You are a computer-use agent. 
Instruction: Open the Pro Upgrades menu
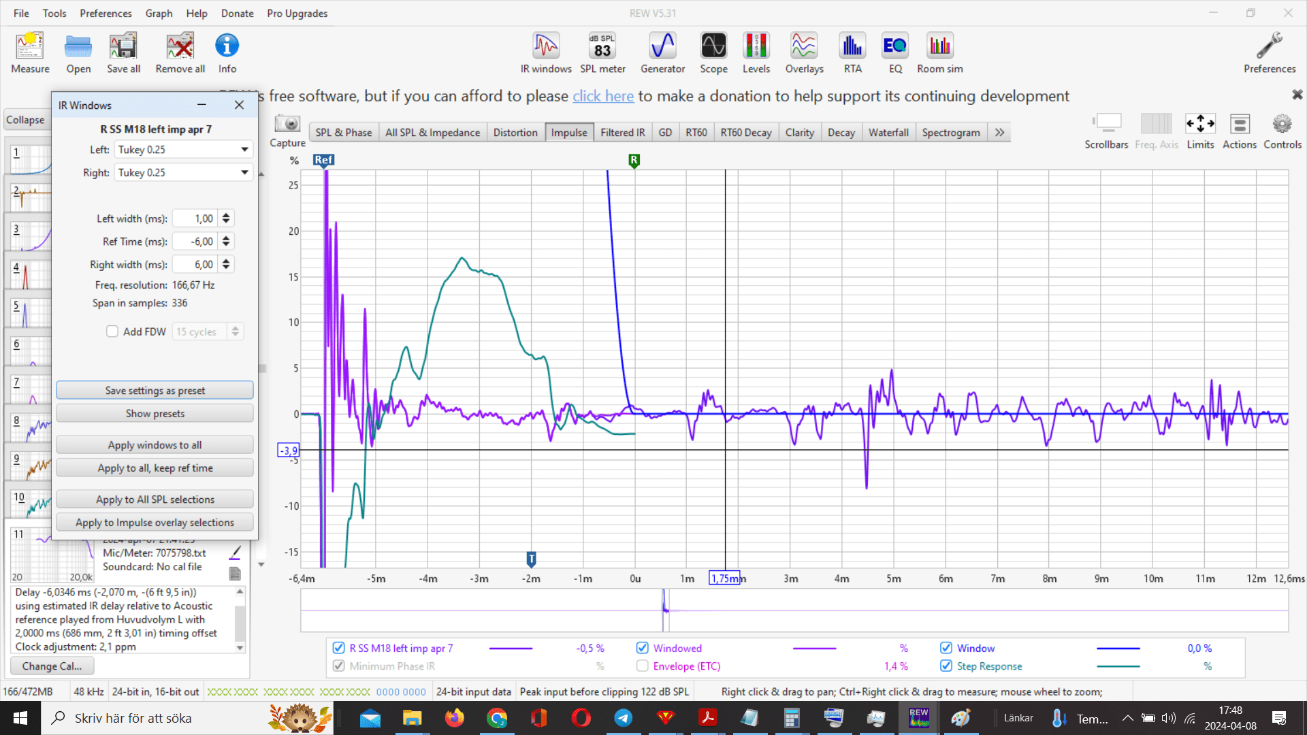pos(297,13)
